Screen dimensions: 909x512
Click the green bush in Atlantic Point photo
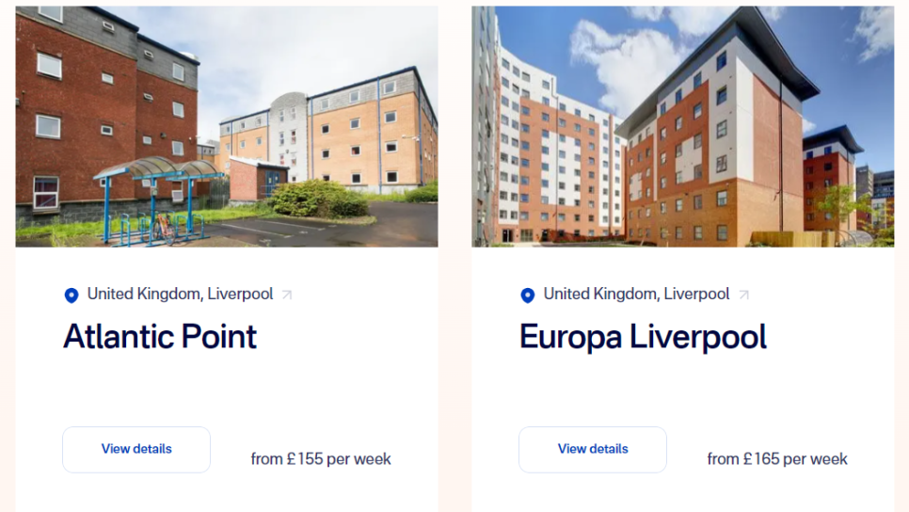[x=318, y=199]
